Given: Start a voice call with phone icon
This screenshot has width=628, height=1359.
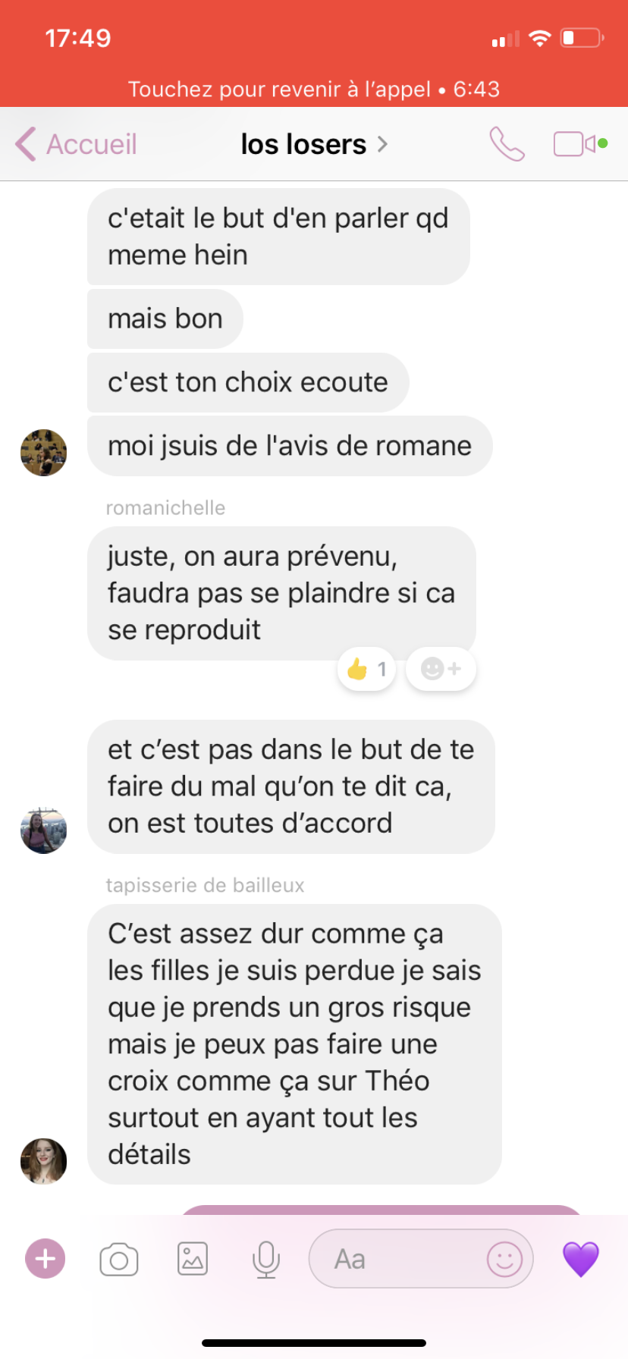Looking at the screenshot, I should [x=507, y=143].
